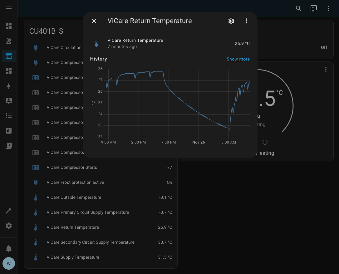
Task: Click the counter icon beside ViCare Compressor Starts
Action: coord(36,168)
